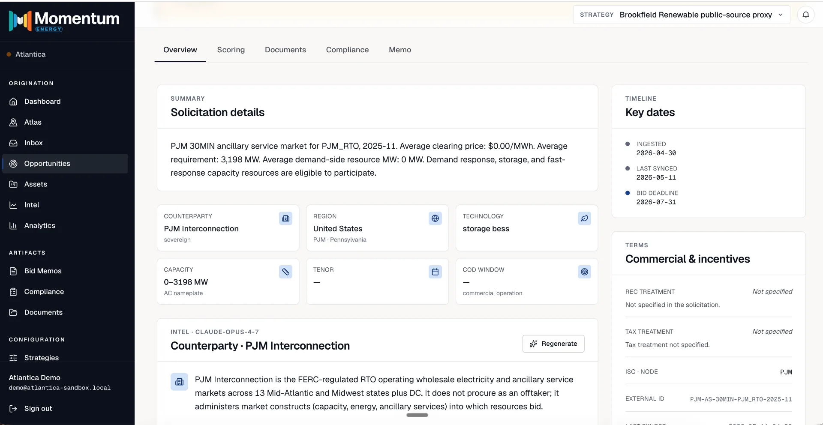Open Analytics in the sidebar
This screenshot has width=823, height=425.
coord(65,226)
